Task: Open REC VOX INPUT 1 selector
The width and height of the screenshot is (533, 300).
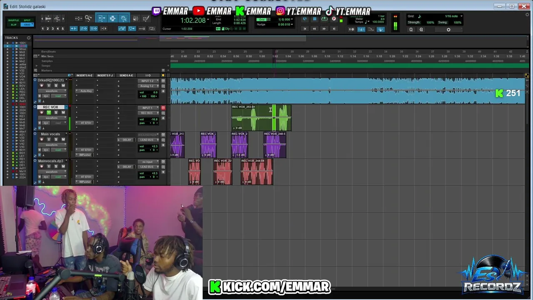Action: (148, 108)
